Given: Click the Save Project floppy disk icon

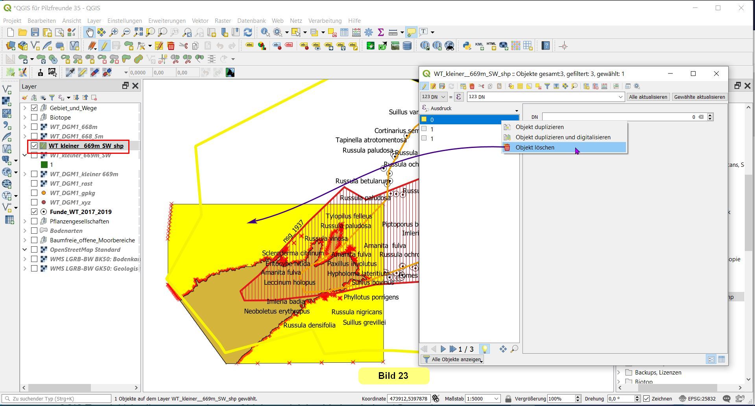Looking at the screenshot, I should click(35, 32).
